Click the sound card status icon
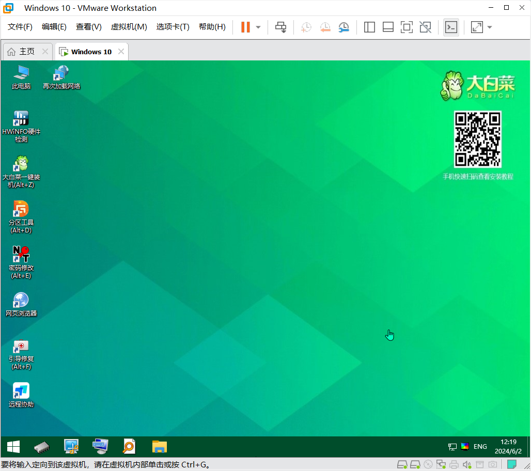The image size is (531, 471). point(467,465)
